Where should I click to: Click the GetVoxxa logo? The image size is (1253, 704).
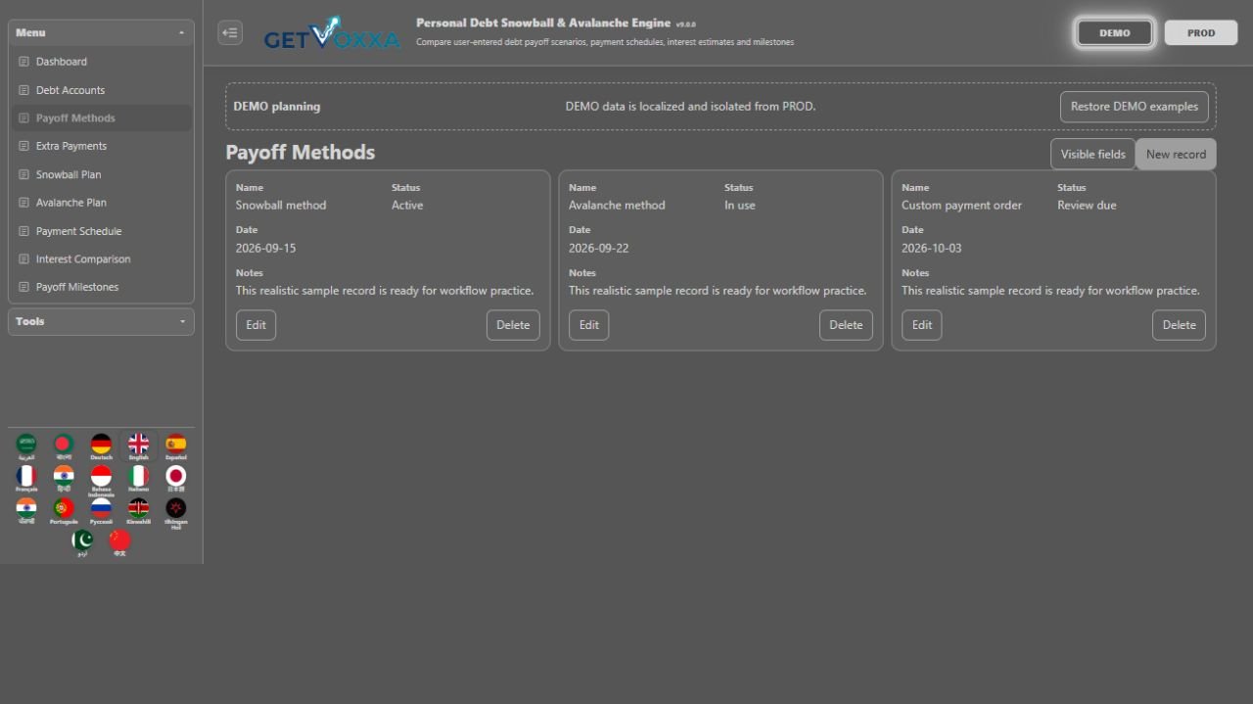[x=332, y=33]
